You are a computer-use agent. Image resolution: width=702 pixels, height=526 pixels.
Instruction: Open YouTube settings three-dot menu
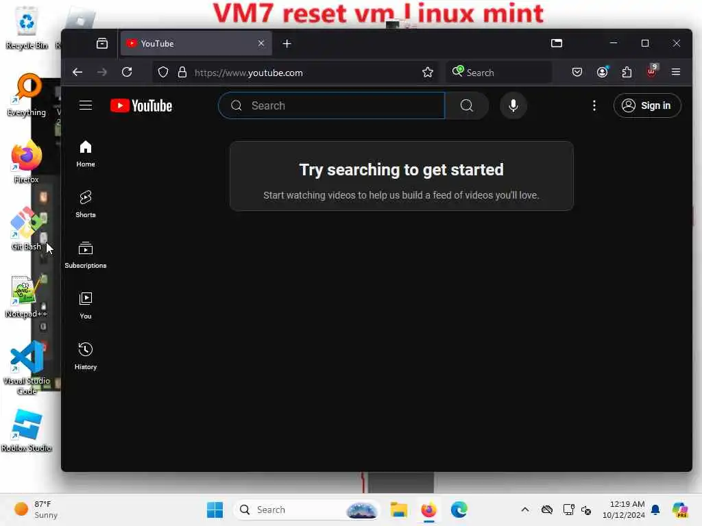[x=594, y=105]
